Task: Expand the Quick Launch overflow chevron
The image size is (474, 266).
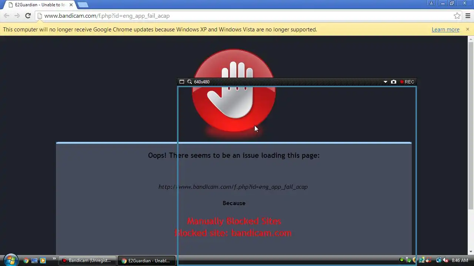Action: (x=54, y=259)
